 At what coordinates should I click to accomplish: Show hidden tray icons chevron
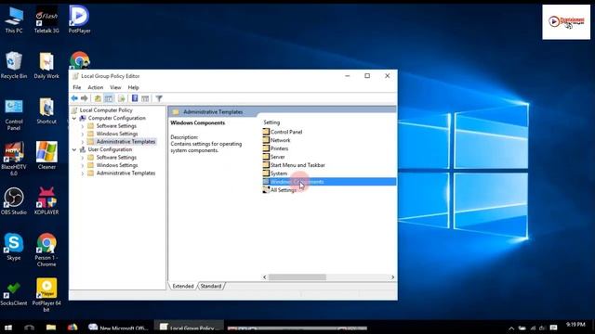(x=511, y=328)
